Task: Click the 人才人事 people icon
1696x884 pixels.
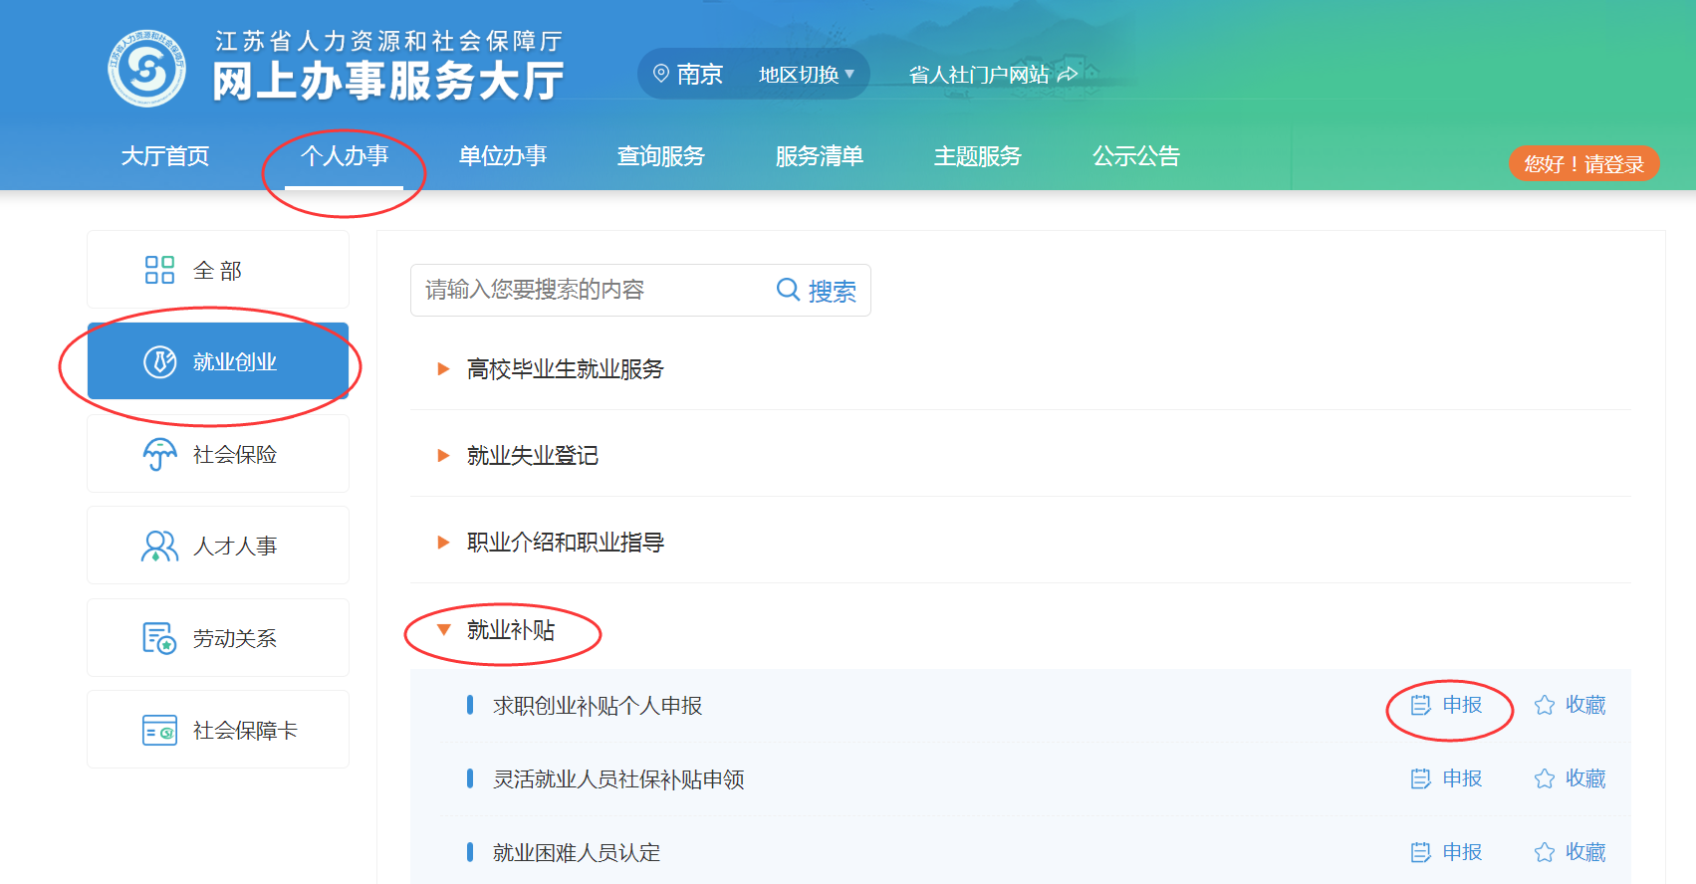Action: pos(159,546)
